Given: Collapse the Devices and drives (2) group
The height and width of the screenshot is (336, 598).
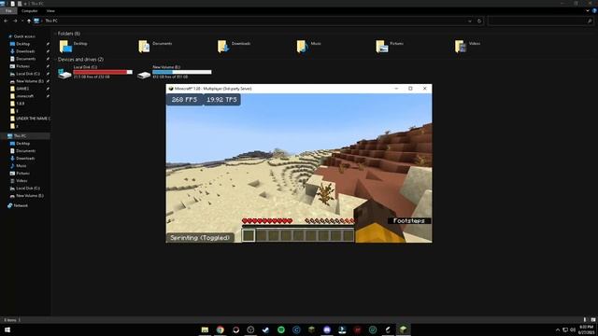Looking at the screenshot, I should [55, 60].
